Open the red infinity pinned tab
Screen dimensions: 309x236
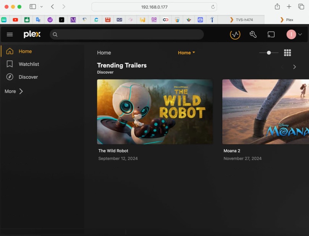(165, 20)
